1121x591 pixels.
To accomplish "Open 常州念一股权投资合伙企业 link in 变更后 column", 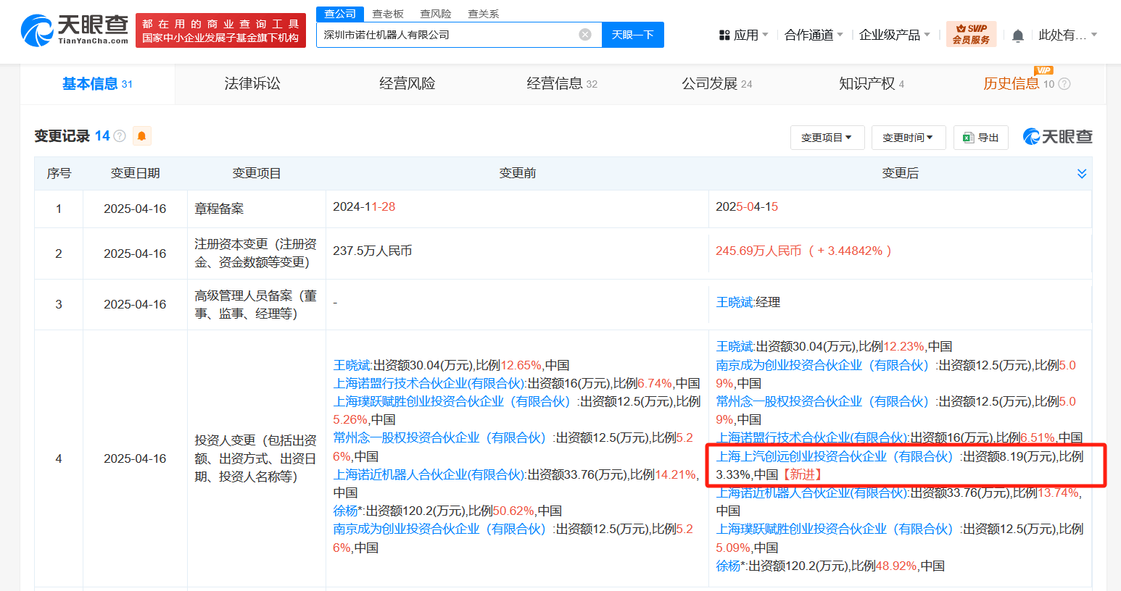I will (822, 402).
